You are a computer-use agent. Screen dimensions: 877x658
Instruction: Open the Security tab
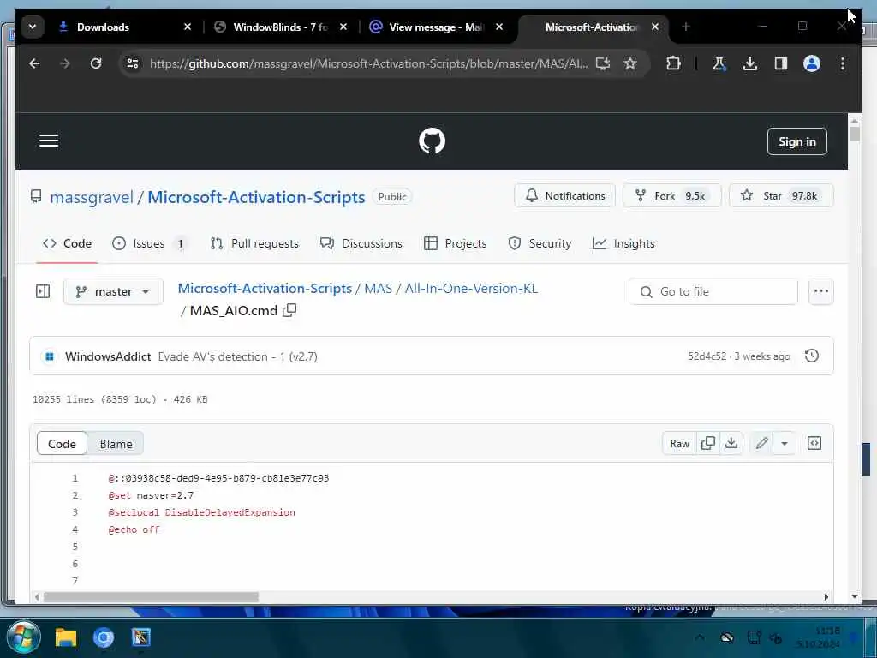click(x=540, y=244)
